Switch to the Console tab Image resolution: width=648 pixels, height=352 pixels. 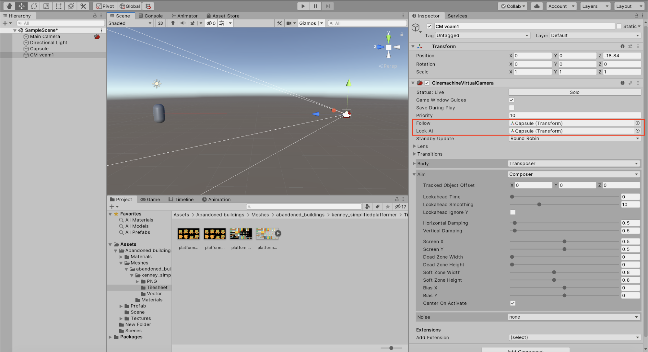[x=151, y=16]
